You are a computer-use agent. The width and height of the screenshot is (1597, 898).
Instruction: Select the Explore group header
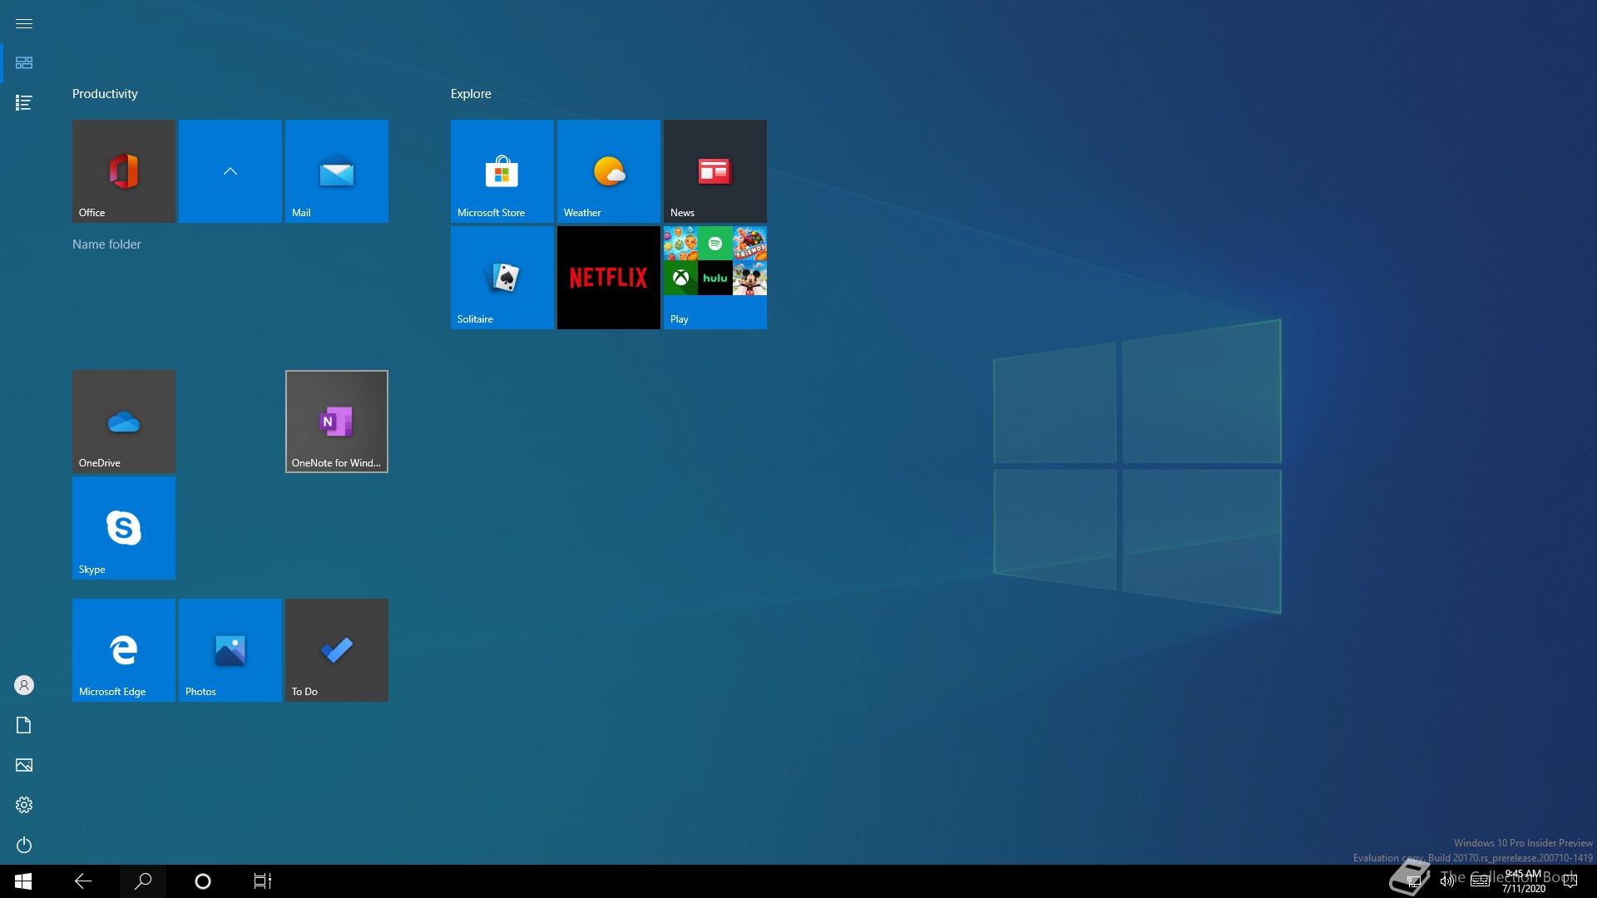coord(471,93)
